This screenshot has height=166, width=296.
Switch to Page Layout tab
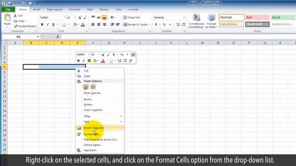pos(55,9)
